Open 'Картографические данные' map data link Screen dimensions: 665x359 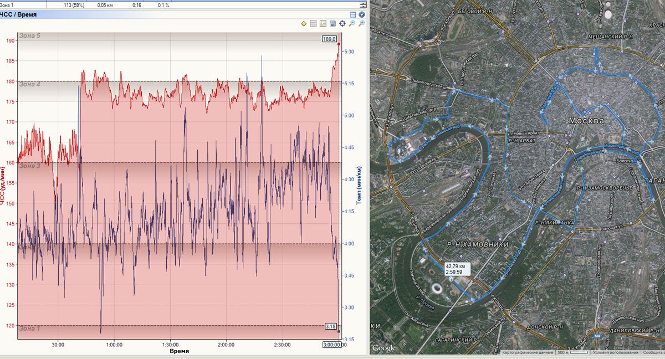click(527, 352)
